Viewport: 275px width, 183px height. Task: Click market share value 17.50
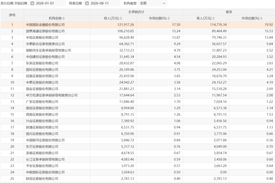(x=176, y=25)
